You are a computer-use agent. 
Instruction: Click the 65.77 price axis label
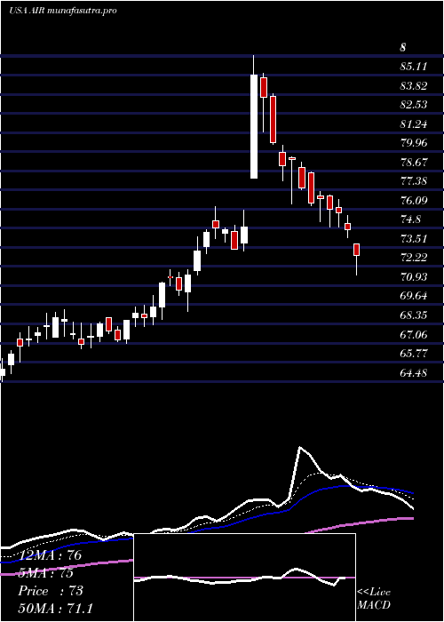(x=414, y=354)
